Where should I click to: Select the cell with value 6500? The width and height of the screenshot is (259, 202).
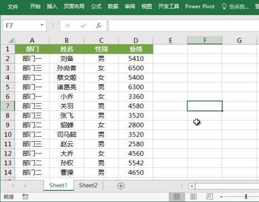click(136, 68)
